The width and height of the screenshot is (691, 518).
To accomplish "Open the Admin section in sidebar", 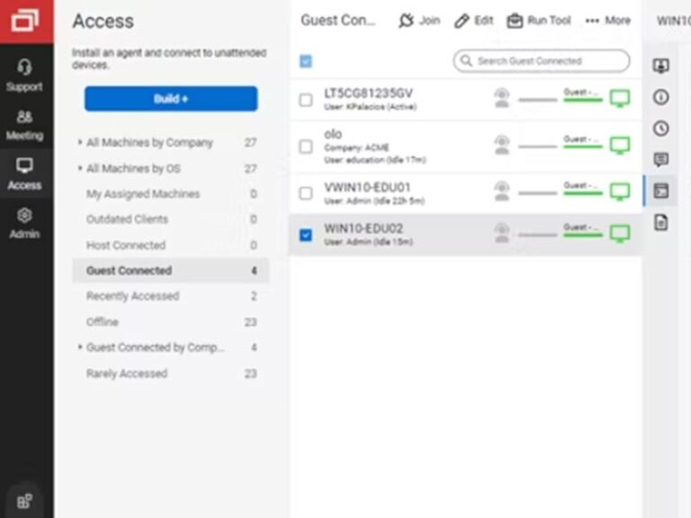I will tap(24, 223).
